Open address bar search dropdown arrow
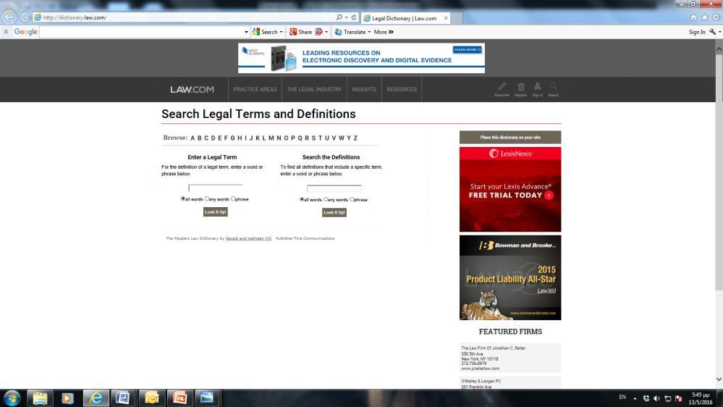The height and width of the screenshot is (407, 723). pos(346,17)
